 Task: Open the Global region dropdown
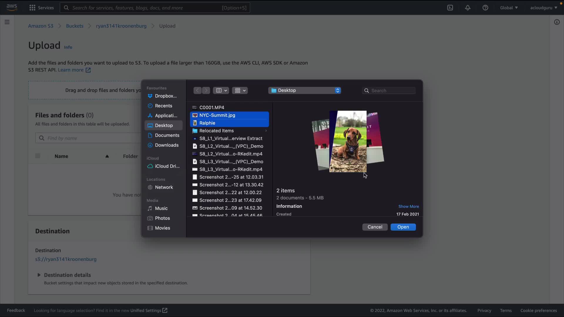(x=509, y=8)
